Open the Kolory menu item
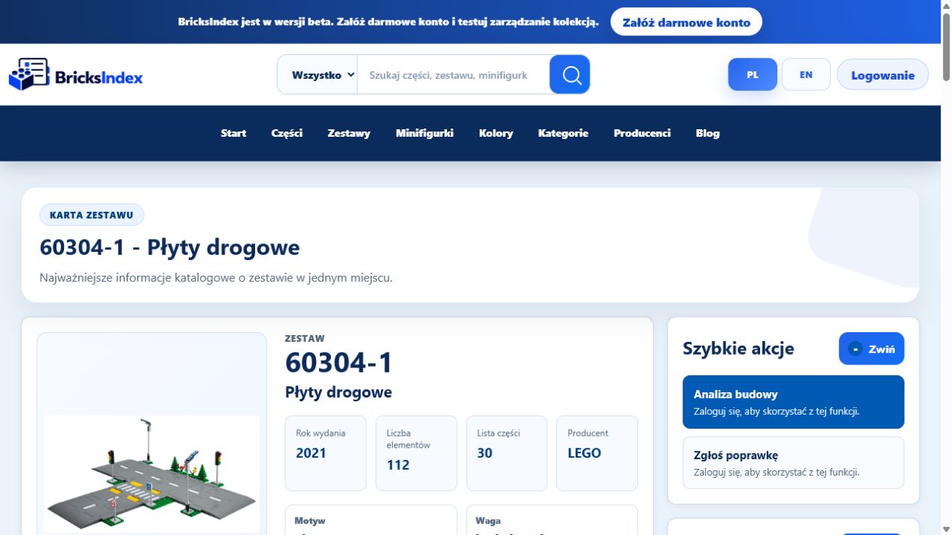This screenshot has width=952, height=535. point(496,133)
